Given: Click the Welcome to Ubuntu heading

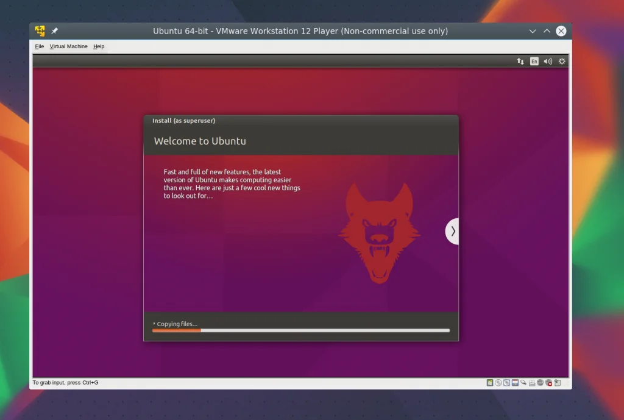Looking at the screenshot, I should coord(200,141).
